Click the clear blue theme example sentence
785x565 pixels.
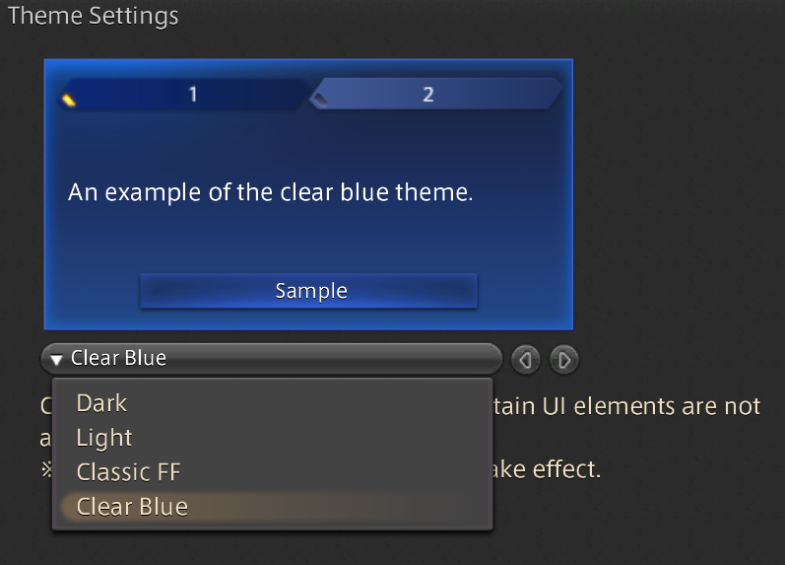click(270, 192)
